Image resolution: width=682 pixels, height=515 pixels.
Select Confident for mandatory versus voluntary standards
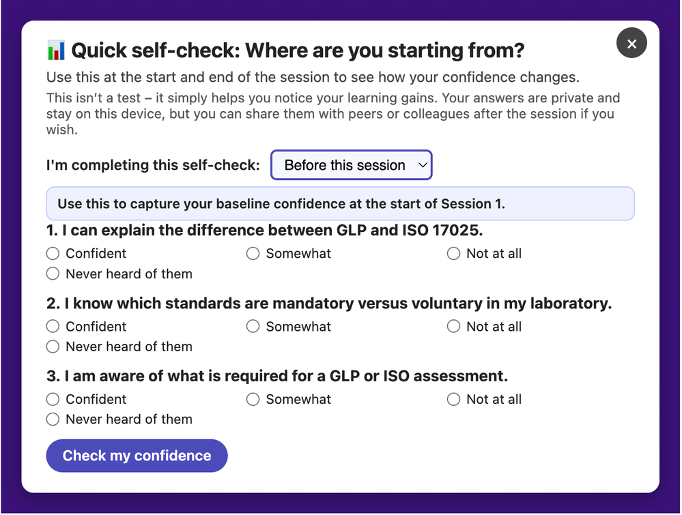click(53, 327)
